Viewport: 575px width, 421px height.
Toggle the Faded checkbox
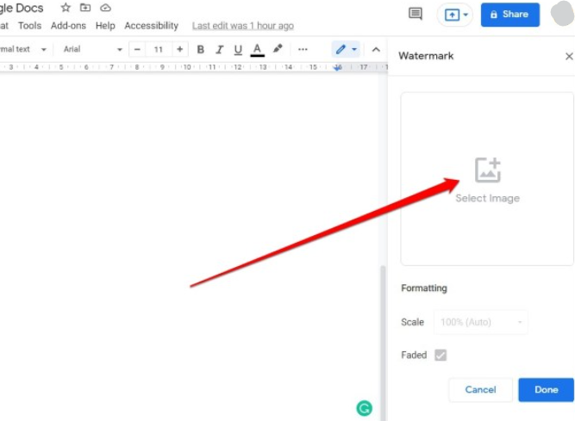[x=441, y=355]
